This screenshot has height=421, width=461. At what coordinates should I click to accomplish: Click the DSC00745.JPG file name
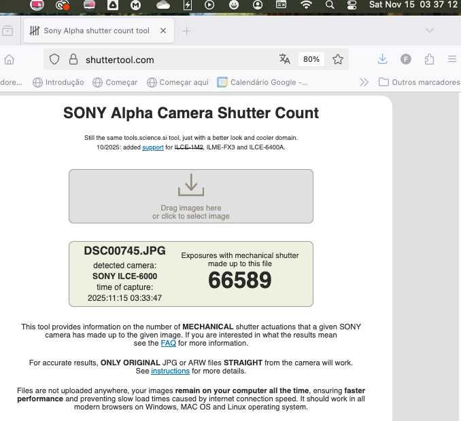click(124, 251)
